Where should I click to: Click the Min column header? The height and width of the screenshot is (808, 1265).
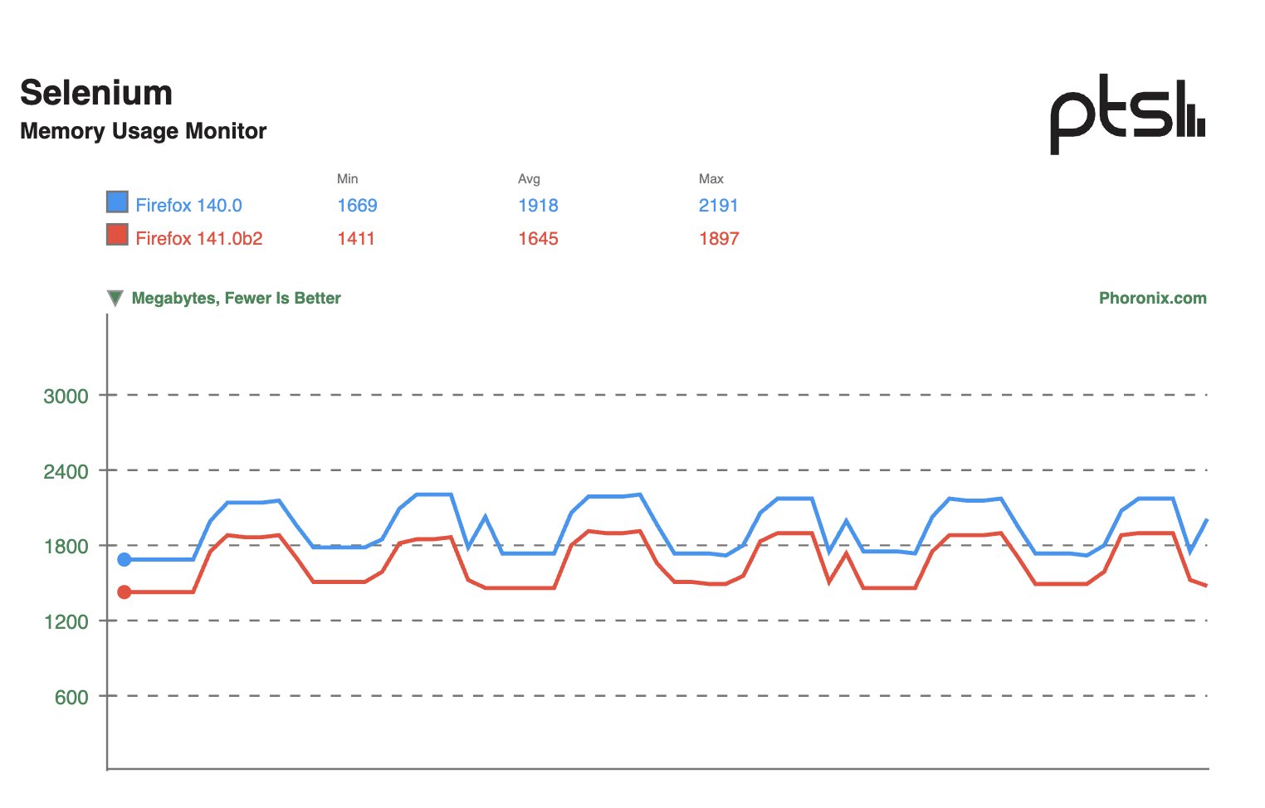(347, 179)
